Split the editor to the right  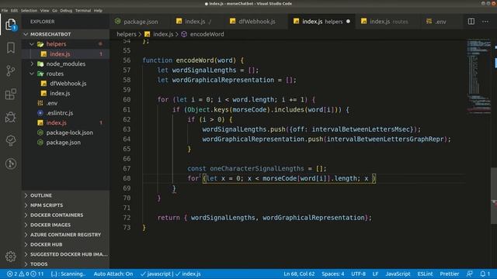click(x=471, y=22)
